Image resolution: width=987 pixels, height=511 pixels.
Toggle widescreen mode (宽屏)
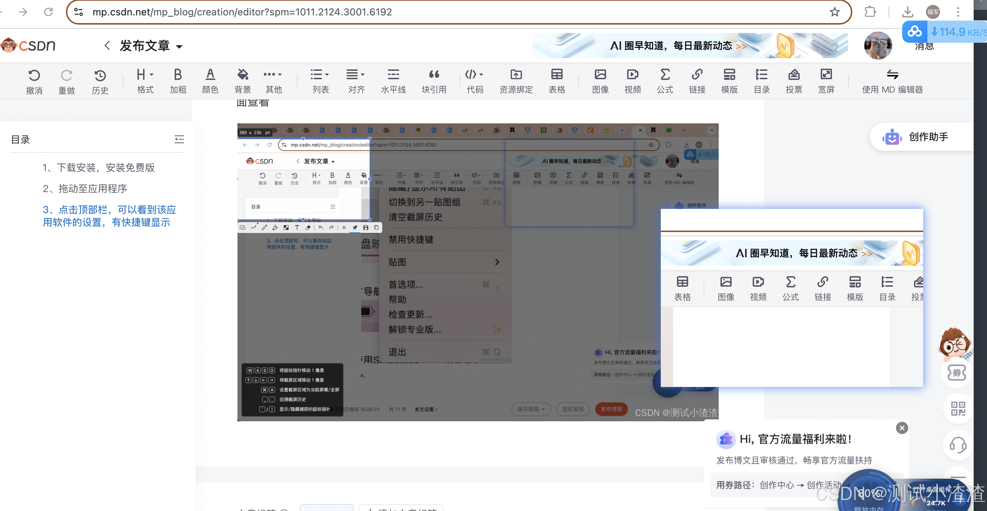(826, 81)
